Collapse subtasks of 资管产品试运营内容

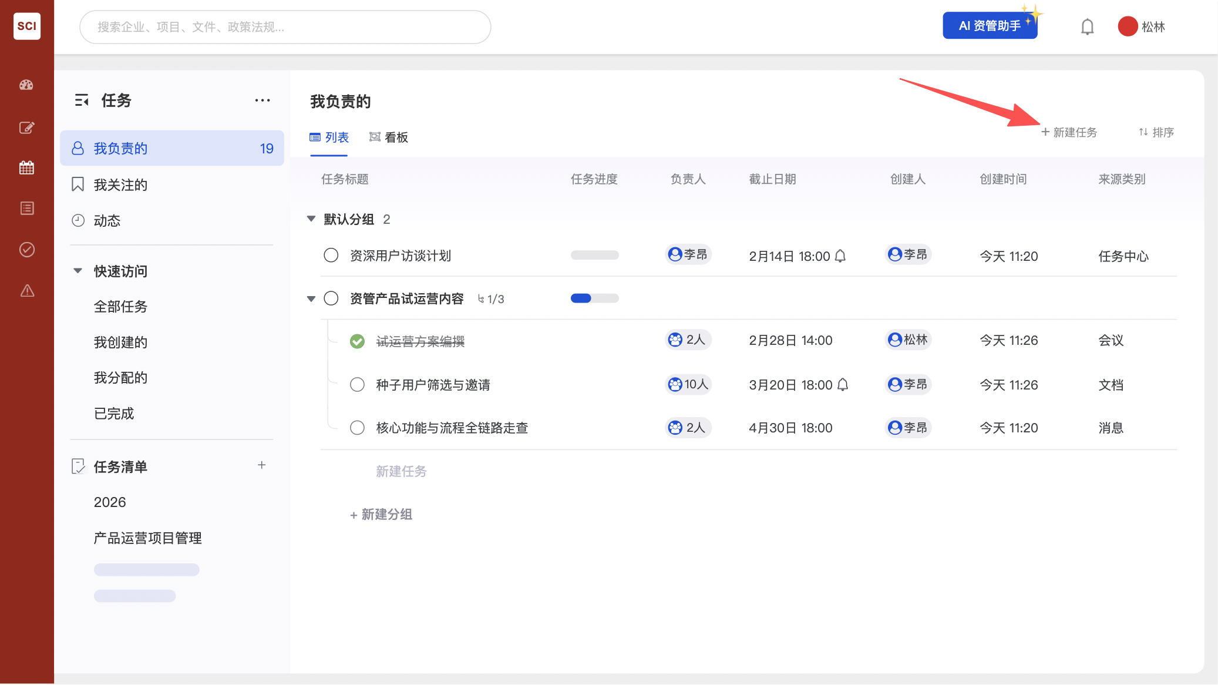point(311,299)
